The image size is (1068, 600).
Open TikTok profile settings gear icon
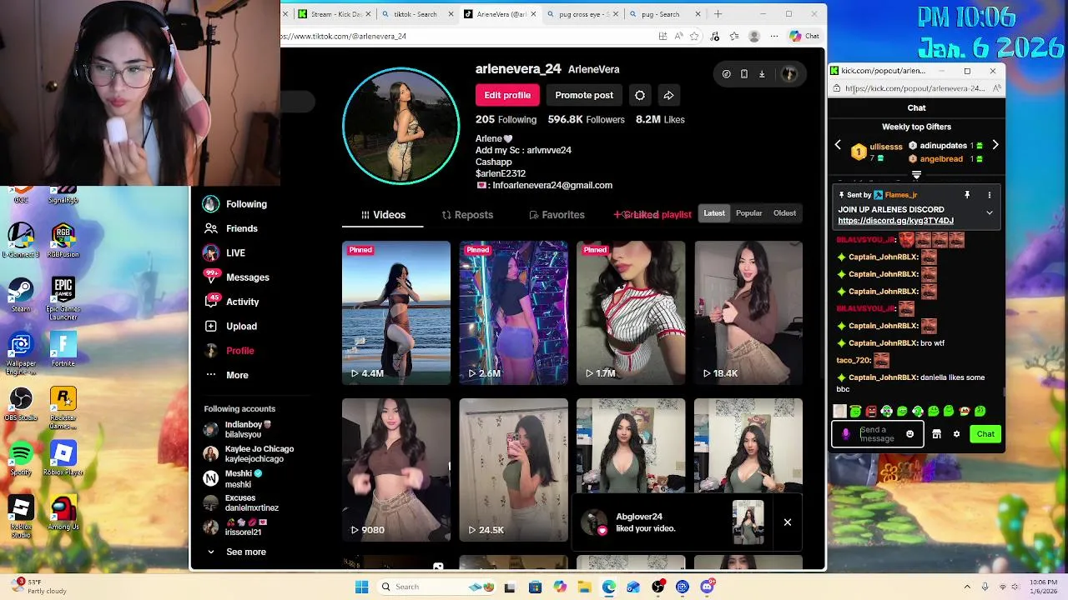point(640,95)
